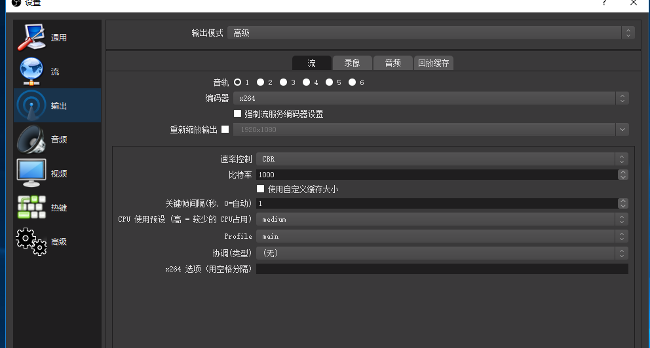Select audio track 4 radio button
The width and height of the screenshot is (650, 348).
coord(307,82)
